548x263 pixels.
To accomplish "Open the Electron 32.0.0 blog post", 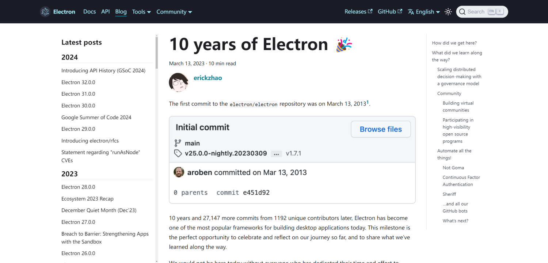I will click(78, 82).
